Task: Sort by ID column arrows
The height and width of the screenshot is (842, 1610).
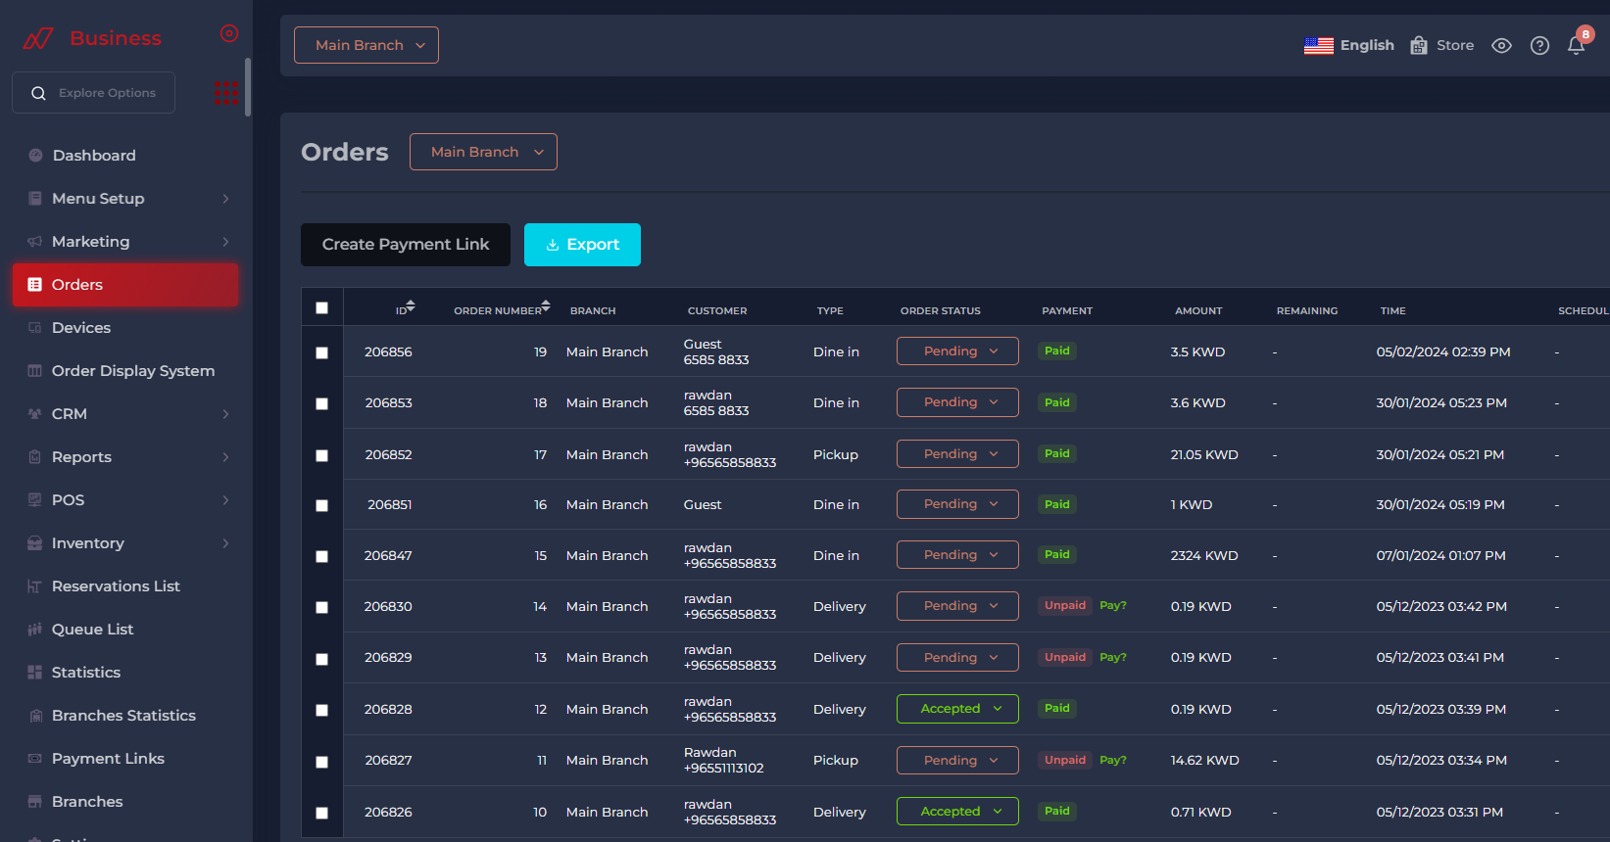Action: click(411, 306)
